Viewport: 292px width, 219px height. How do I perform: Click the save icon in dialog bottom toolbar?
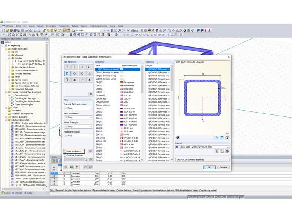[x=91, y=167]
